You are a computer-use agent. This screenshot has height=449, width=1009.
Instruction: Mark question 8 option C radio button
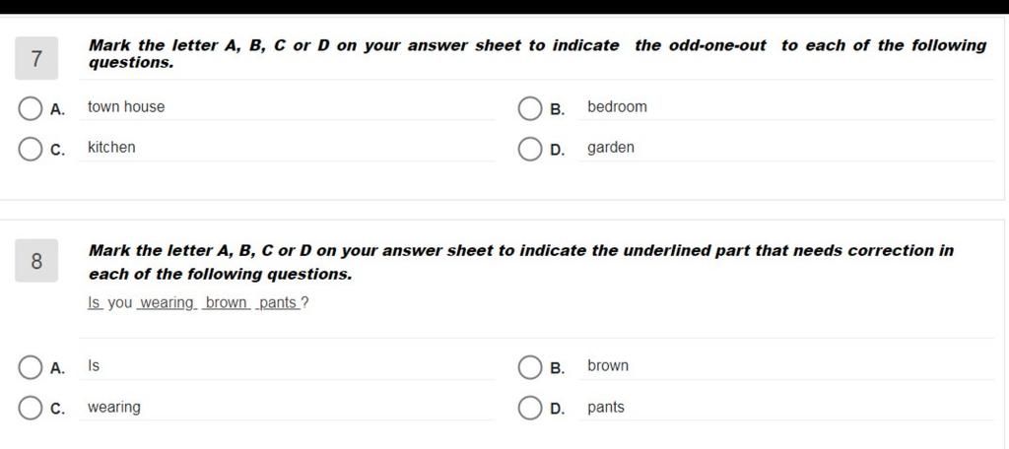(31, 409)
